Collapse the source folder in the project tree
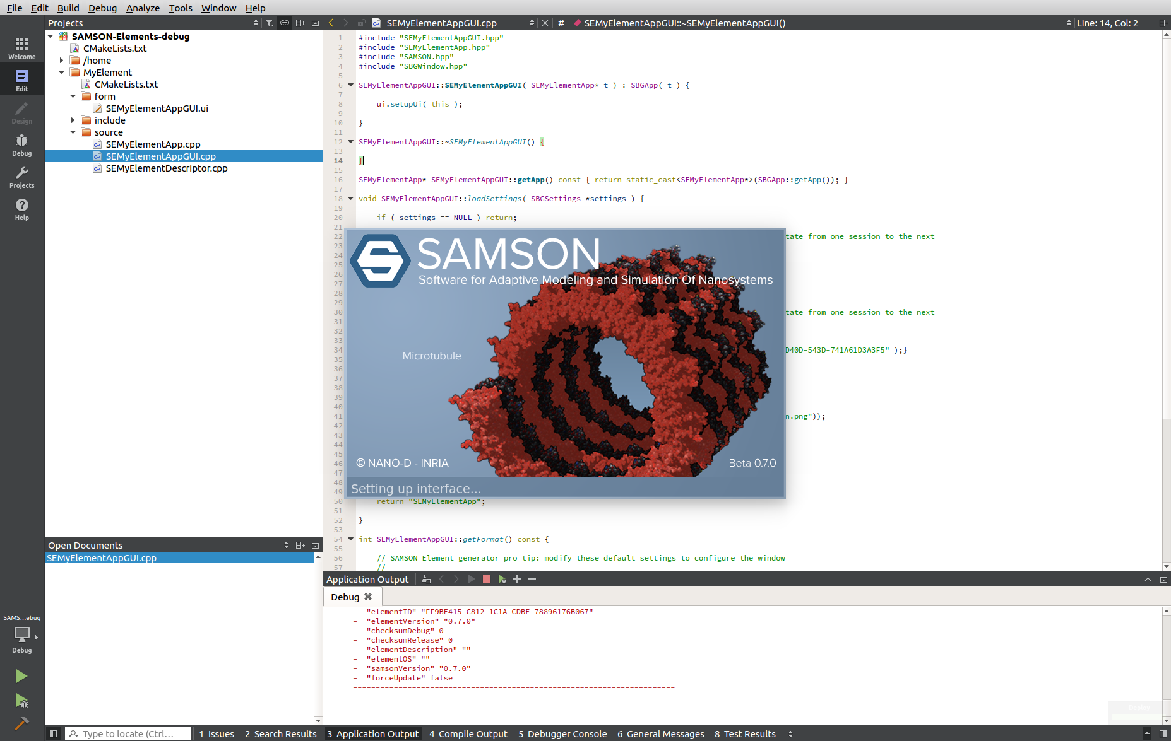 tap(73, 132)
